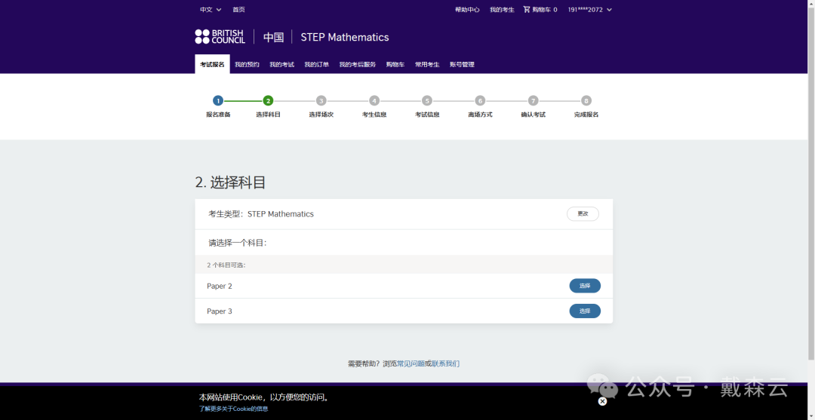This screenshot has width=815, height=420.
Task: Click the STEP Mathematics header title
Action: click(345, 38)
